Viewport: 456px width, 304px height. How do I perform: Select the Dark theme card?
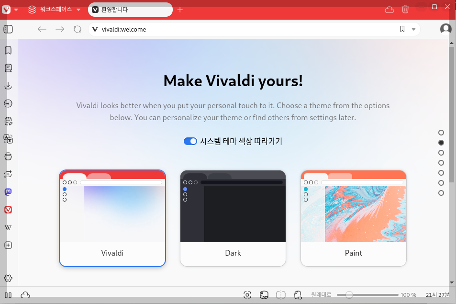point(233,218)
